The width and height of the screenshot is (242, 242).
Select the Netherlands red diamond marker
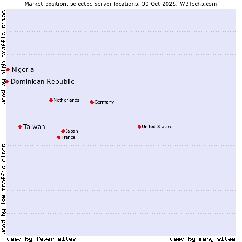(x=51, y=100)
